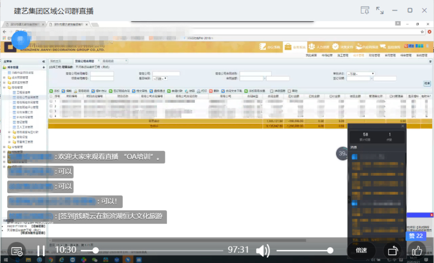Expand the 成本预算管理 tree node
Screen dimensions: 434x263
(5, 77)
